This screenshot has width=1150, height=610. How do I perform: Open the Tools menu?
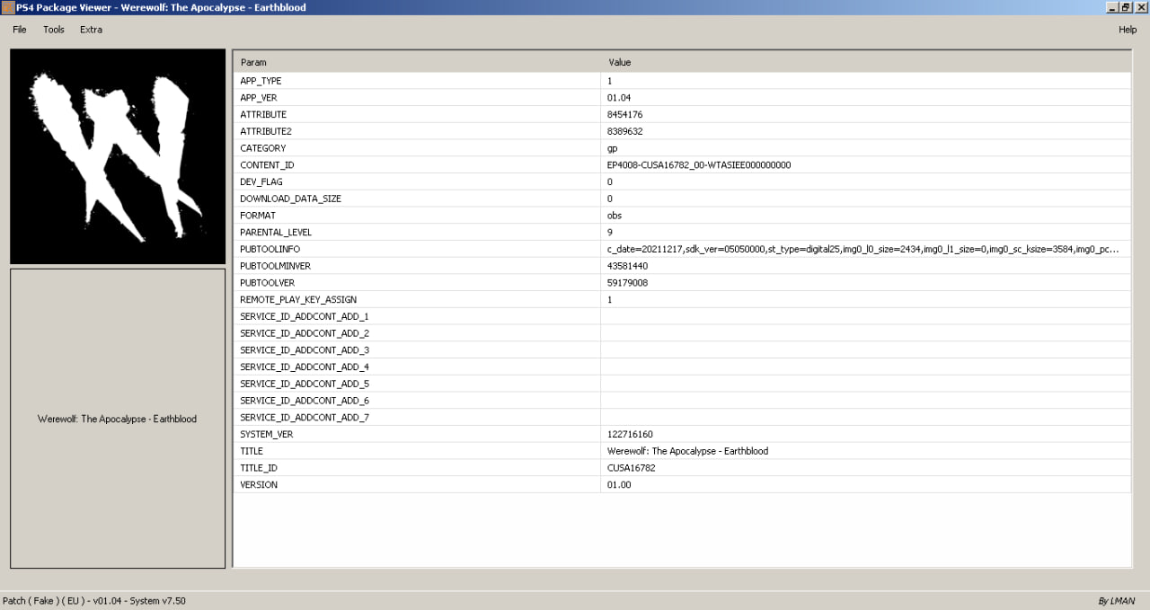click(54, 30)
